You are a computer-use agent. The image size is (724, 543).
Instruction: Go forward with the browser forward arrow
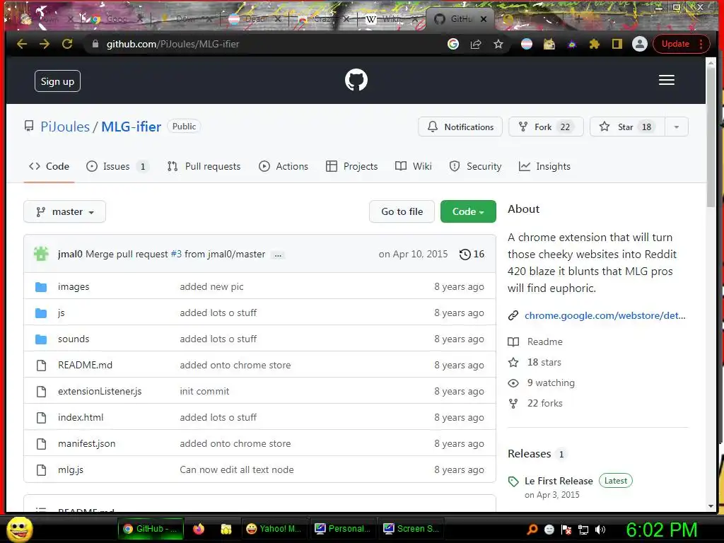45,44
